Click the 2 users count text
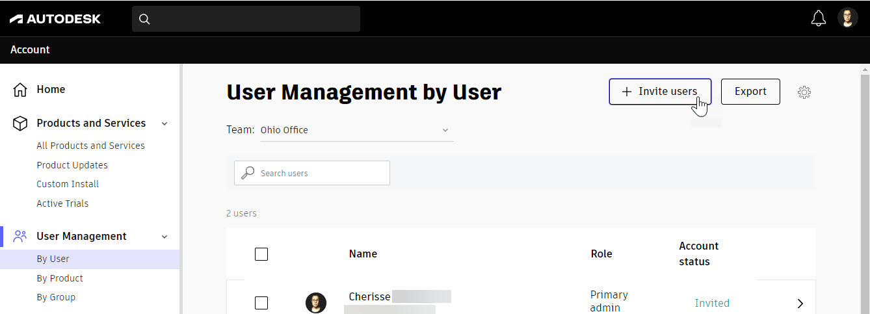870x314 pixels. 241,213
